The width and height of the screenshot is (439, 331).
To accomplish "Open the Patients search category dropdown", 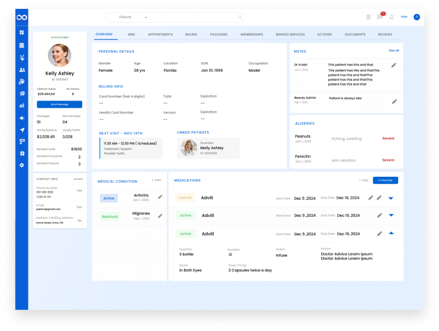I will (x=133, y=17).
